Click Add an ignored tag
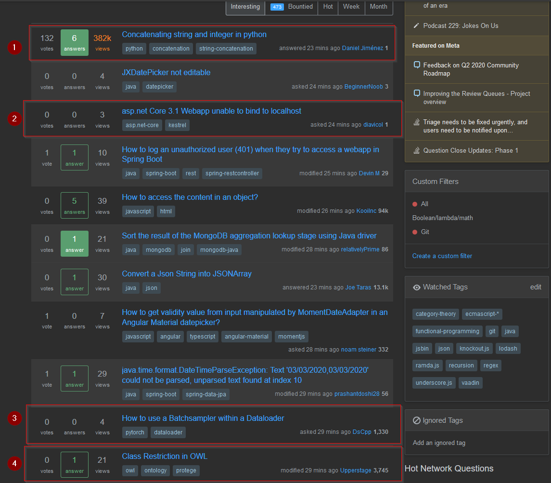 [x=439, y=443]
